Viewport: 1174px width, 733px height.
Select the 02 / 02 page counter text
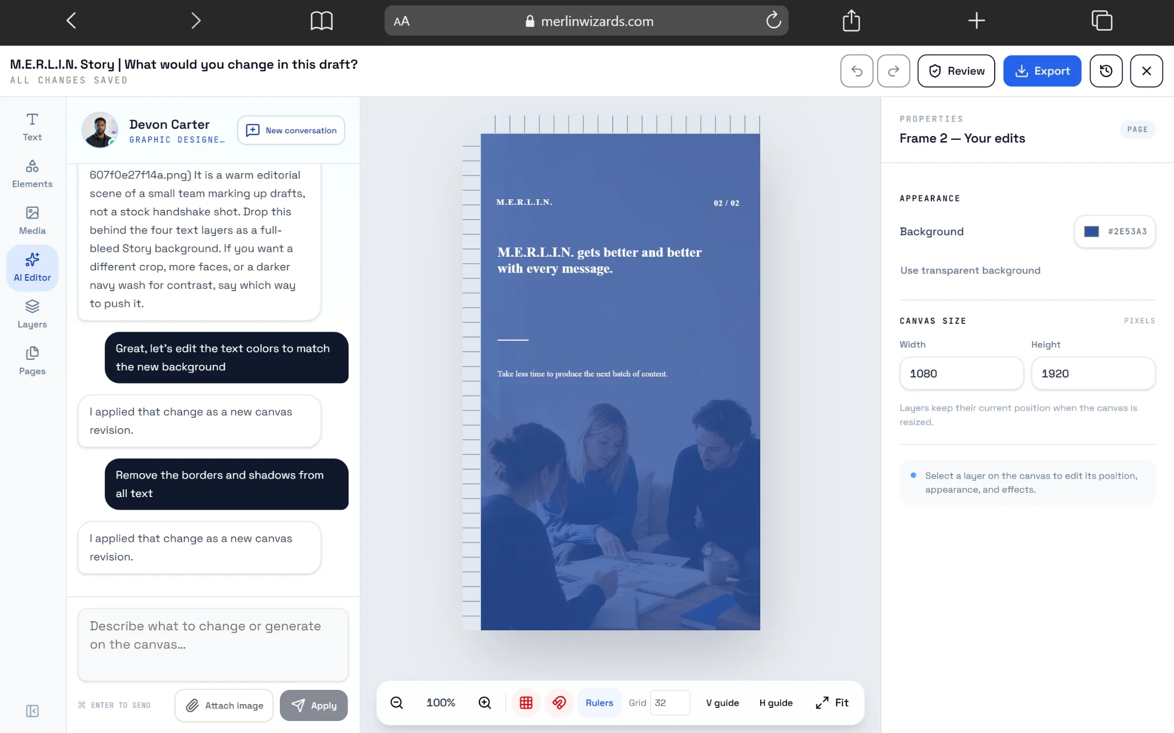pos(726,203)
